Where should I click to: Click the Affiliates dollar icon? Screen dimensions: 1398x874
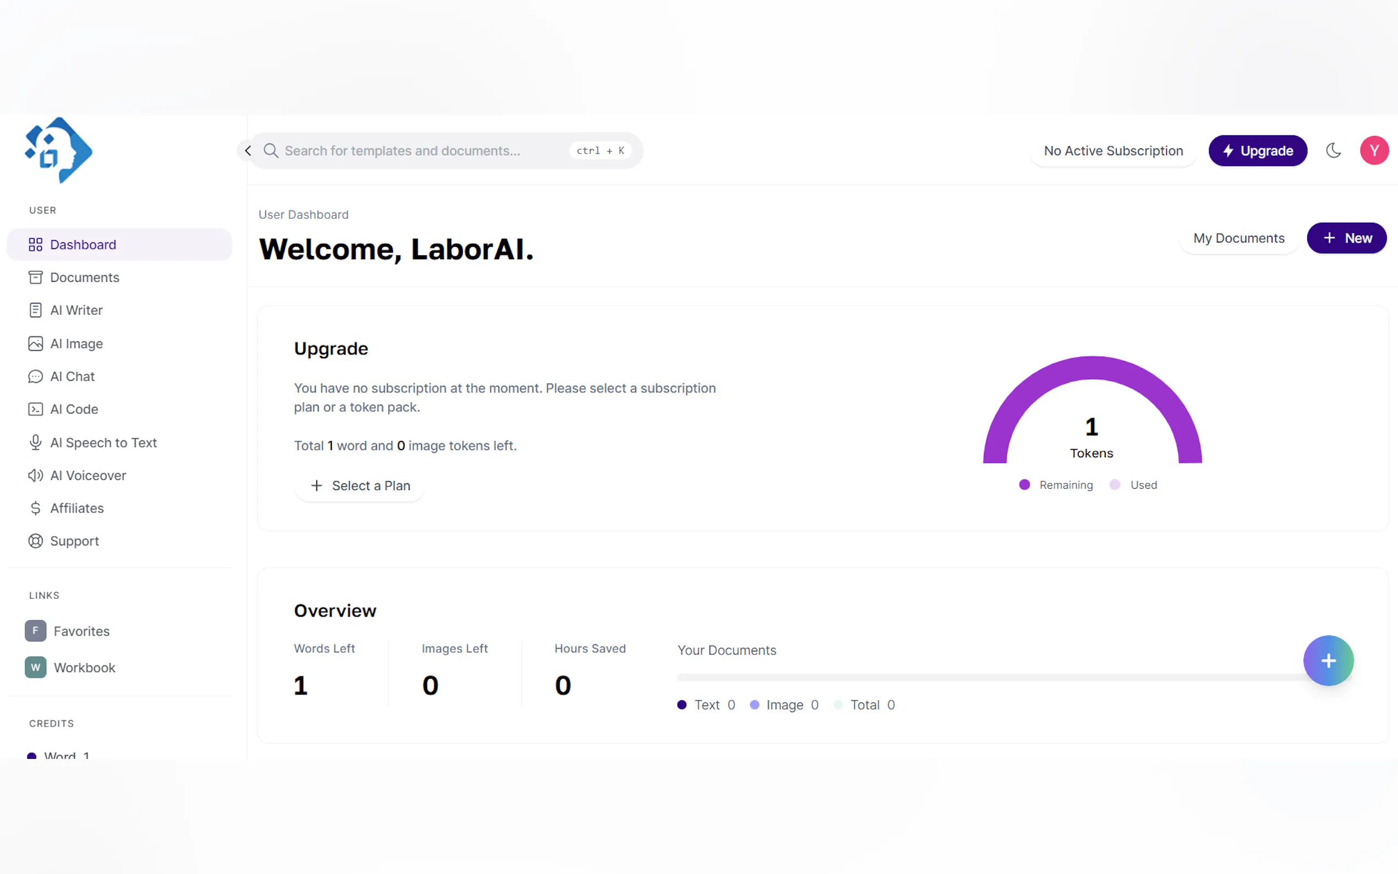[x=35, y=508]
